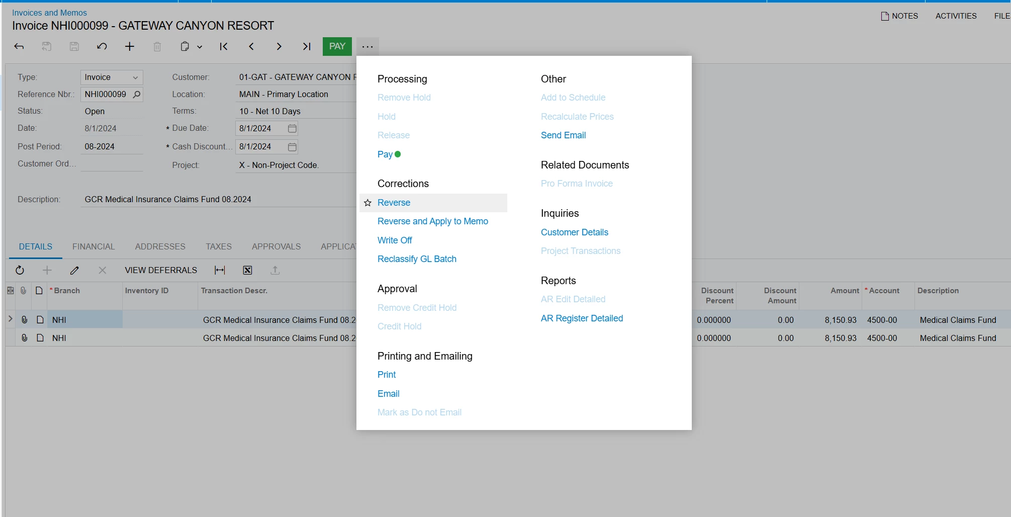Switch to the TAXES tab
Screen dimensions: 1011x517
pyautogui.click(x=219, y=246)
